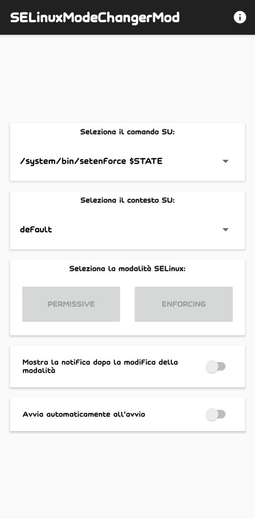Open the app info icon
255x519 pixels.
[240, 17]
